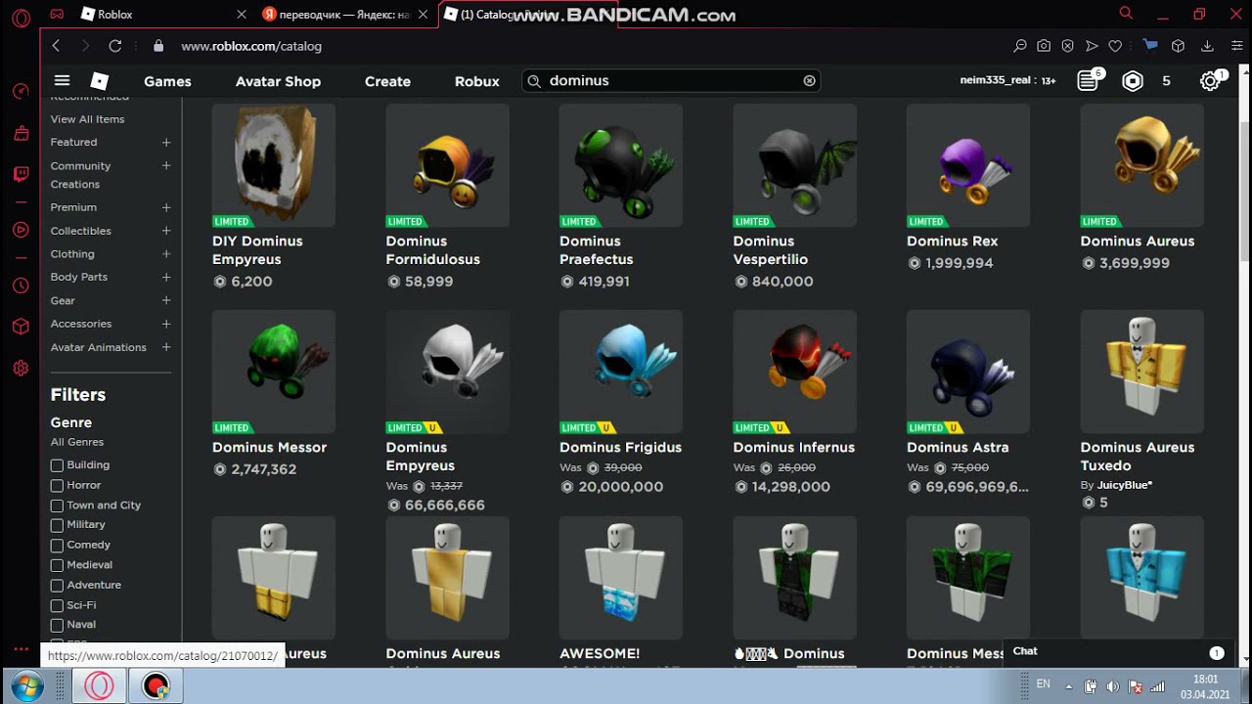Click the zoom-out magnifier in address bar
The width and height of the screenshot is (1252, 704).
1020,46
